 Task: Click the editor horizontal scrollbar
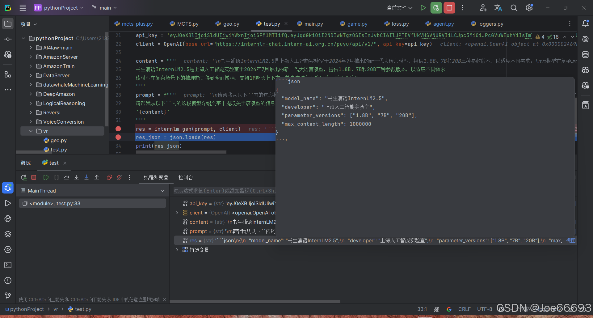point(181,152)
